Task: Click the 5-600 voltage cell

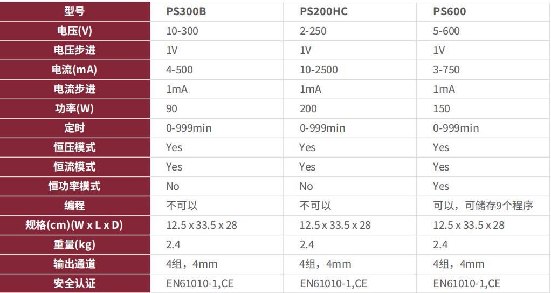Action: [446, 31]
